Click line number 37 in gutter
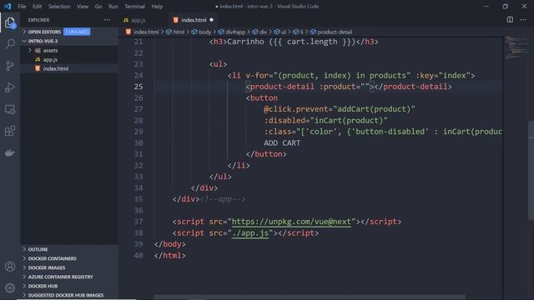The height and width of the screenshot is (300, 534). click(x=139, y=222)
